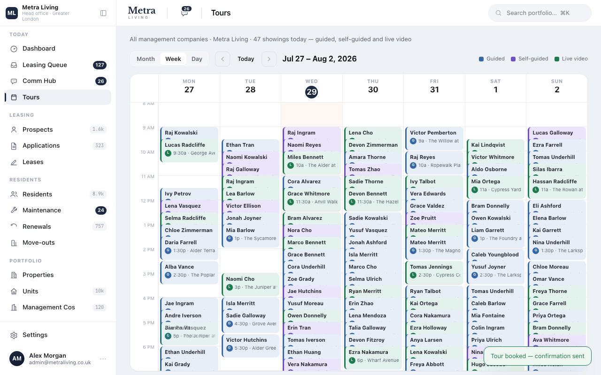This screenshot has width=601, height=375.
Task: Click the Applications document icon
Action: pyautogui.click(x=14, y=146)
